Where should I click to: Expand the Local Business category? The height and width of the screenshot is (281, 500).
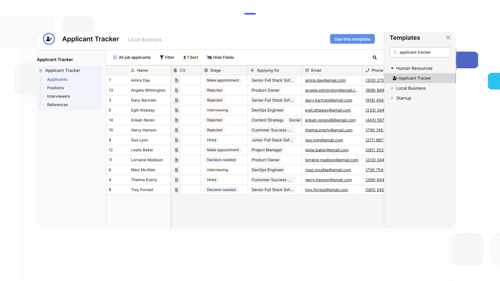392,88
